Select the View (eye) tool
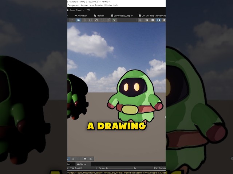Screen dimensions: 233x174 tap(78, 20)
